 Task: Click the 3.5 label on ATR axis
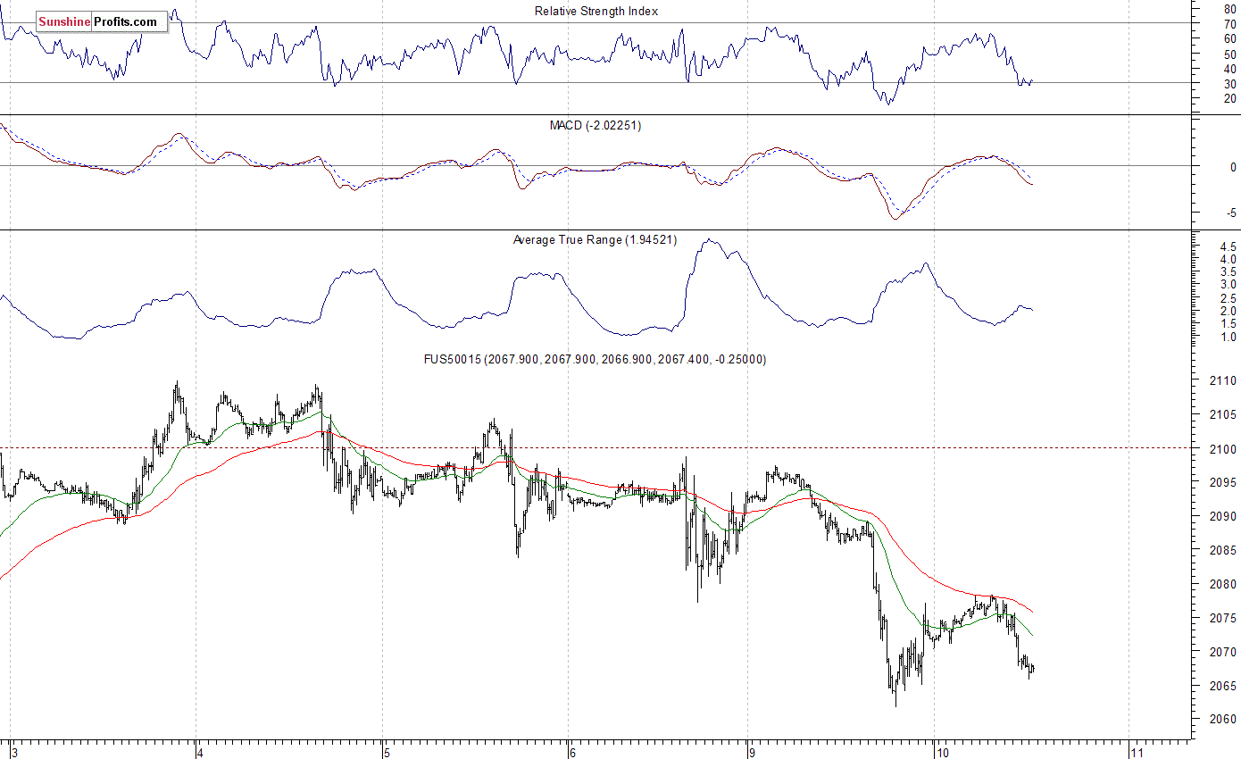coord(1228,271)
